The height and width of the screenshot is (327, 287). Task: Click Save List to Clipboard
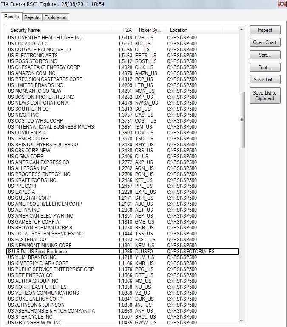264,96
